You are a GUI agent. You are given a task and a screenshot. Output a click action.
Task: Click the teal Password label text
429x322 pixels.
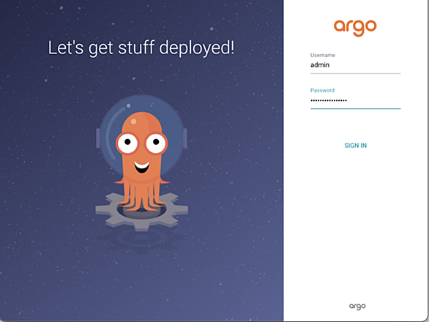322,90
